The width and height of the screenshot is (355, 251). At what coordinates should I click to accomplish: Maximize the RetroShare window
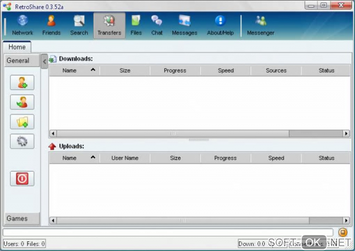[324, 6]
